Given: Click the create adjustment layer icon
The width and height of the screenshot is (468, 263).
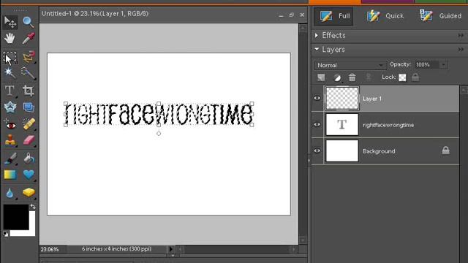Looking at the screenshot, I should coord(337,78).
